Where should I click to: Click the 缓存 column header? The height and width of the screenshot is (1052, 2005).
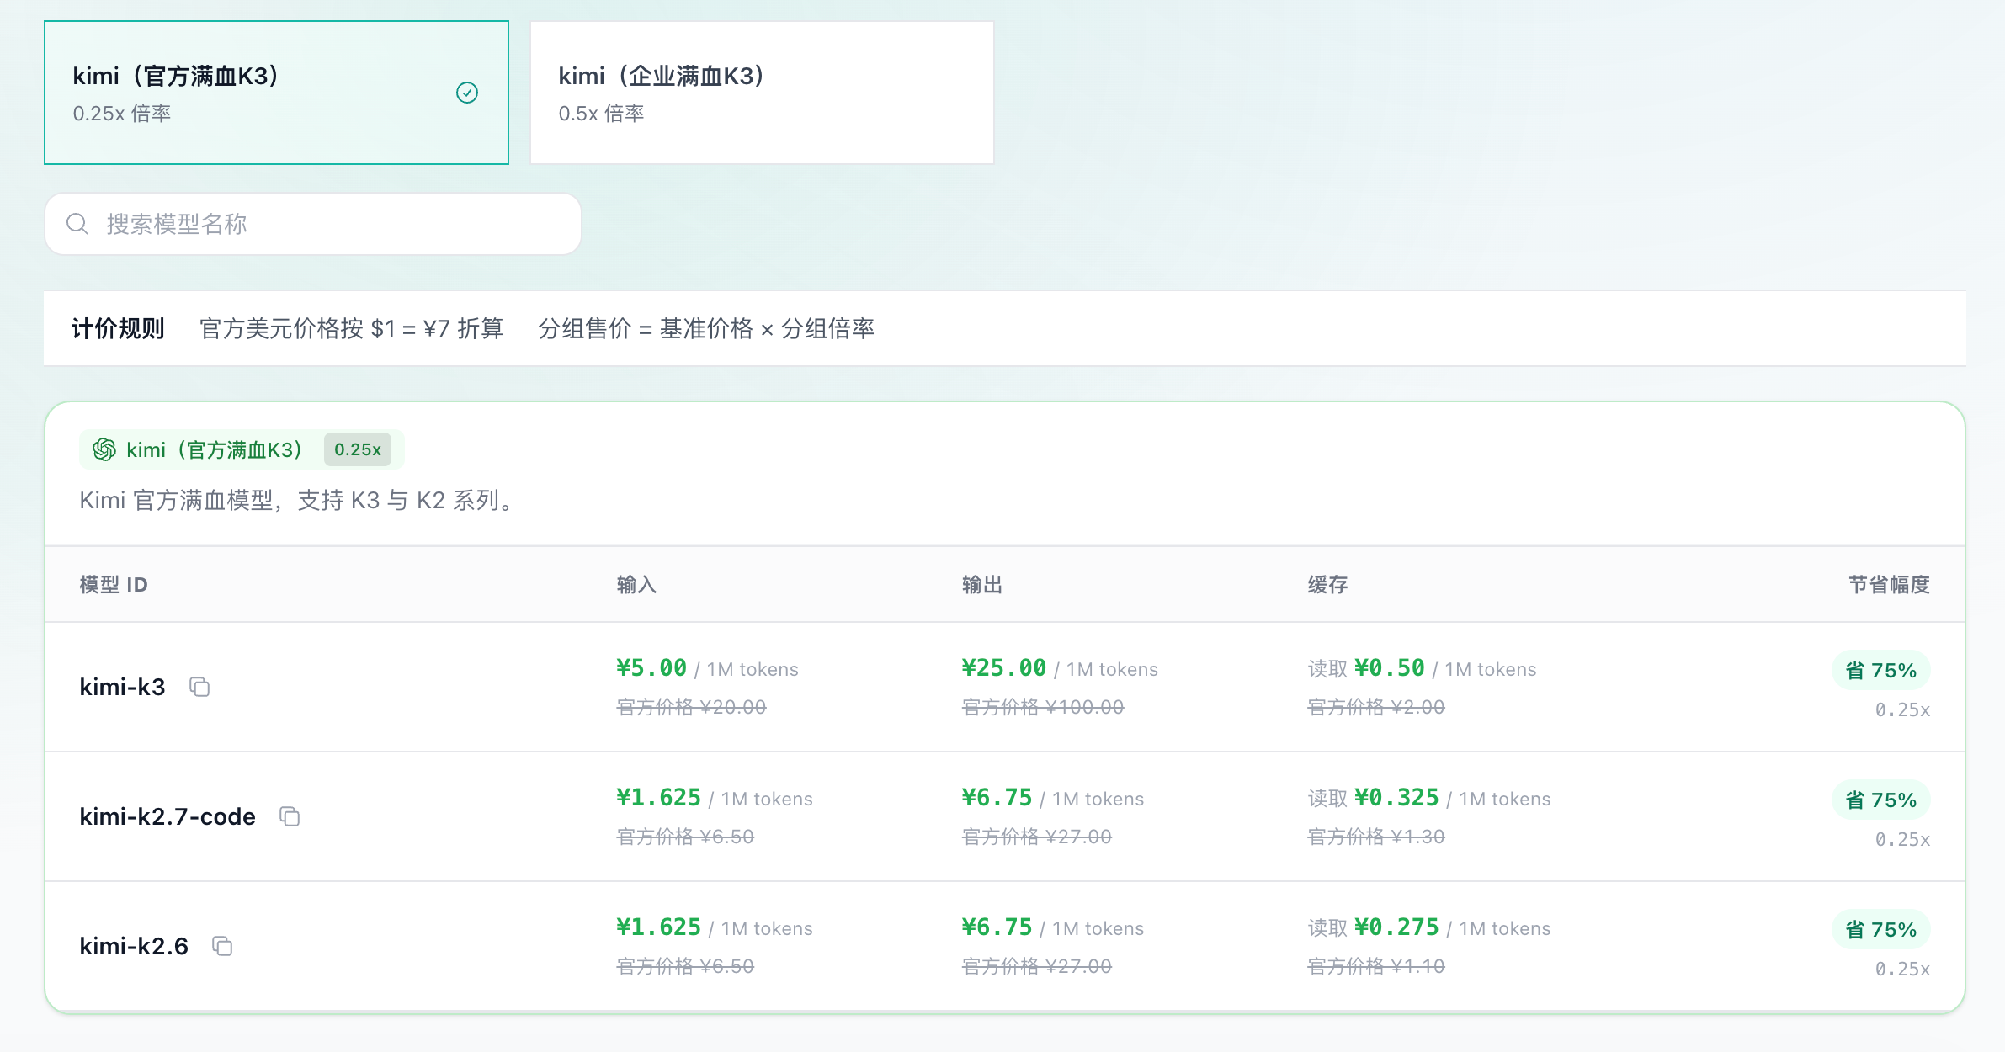pyautogui.click(x=1327, y=584)
